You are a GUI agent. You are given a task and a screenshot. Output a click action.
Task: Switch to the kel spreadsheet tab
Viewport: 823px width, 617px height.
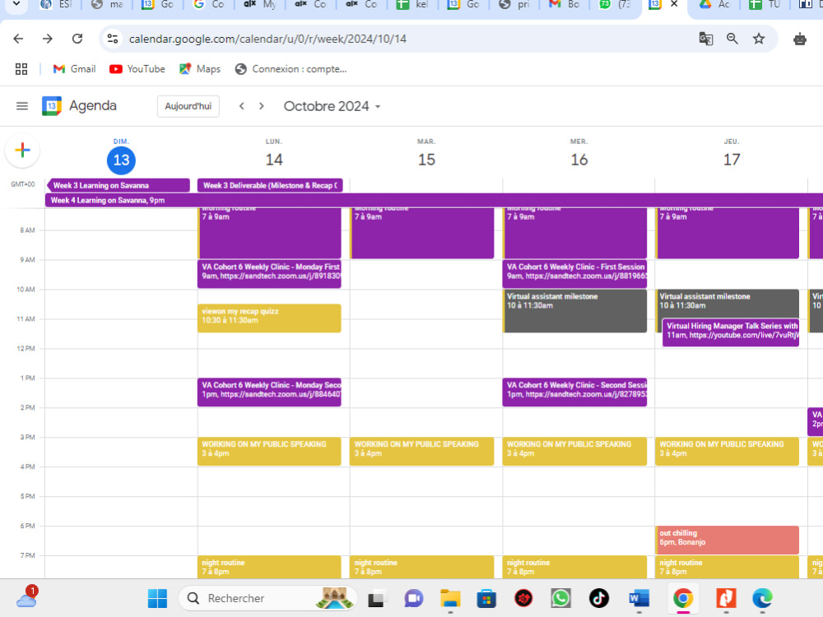click(x=412, y=4)
